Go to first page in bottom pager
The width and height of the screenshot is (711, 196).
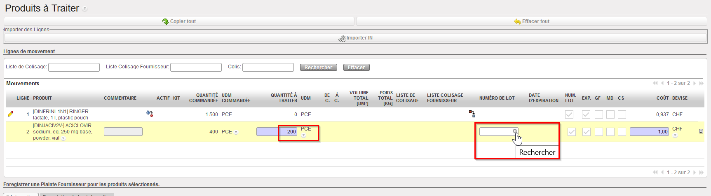(655, 173)
